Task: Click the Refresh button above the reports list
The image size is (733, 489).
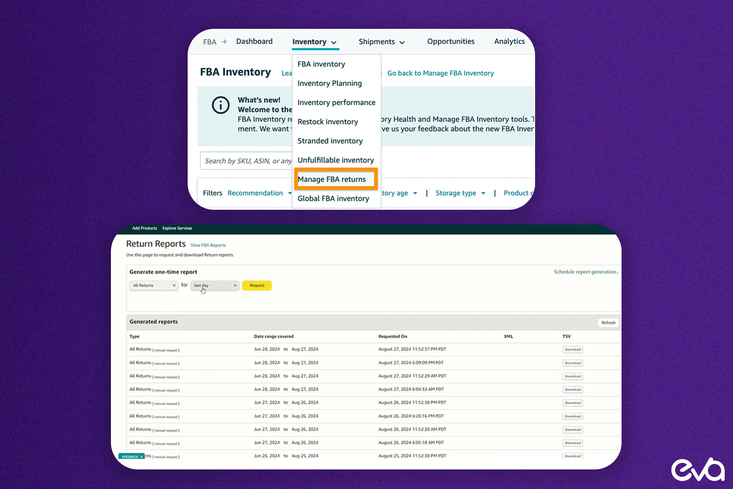Action: coord(608,322)
